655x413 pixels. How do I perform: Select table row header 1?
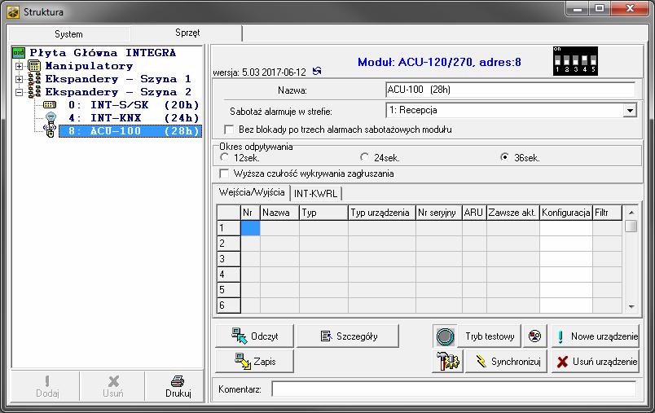click(x=228, y=228)
